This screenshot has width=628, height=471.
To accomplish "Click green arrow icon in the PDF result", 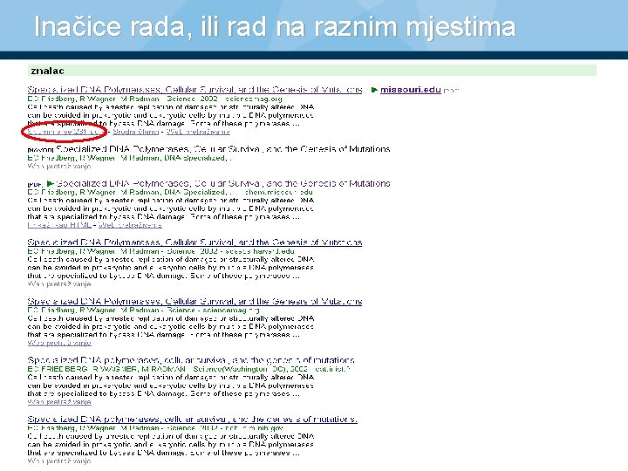I will (50, 183).
